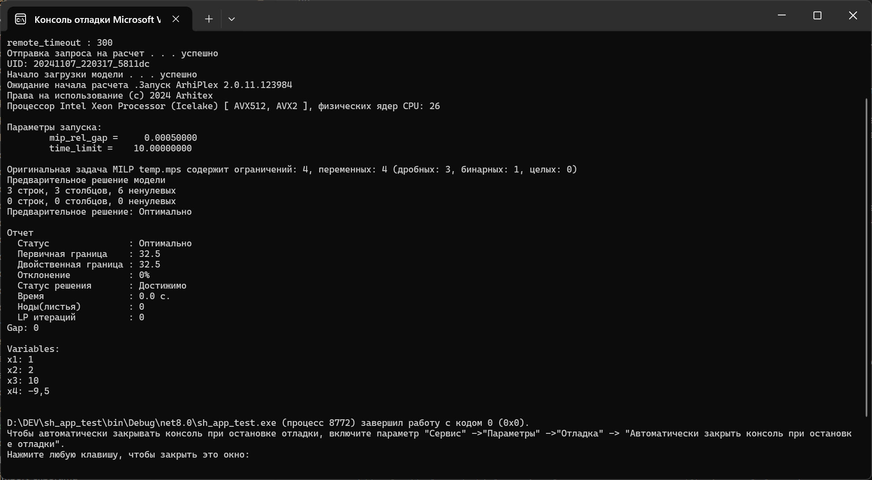Image resolution: width=872 pixels, height=480 pixels.
Task: Minimize the terminal window
Action: pyautogui.click(x=782, y=15)
